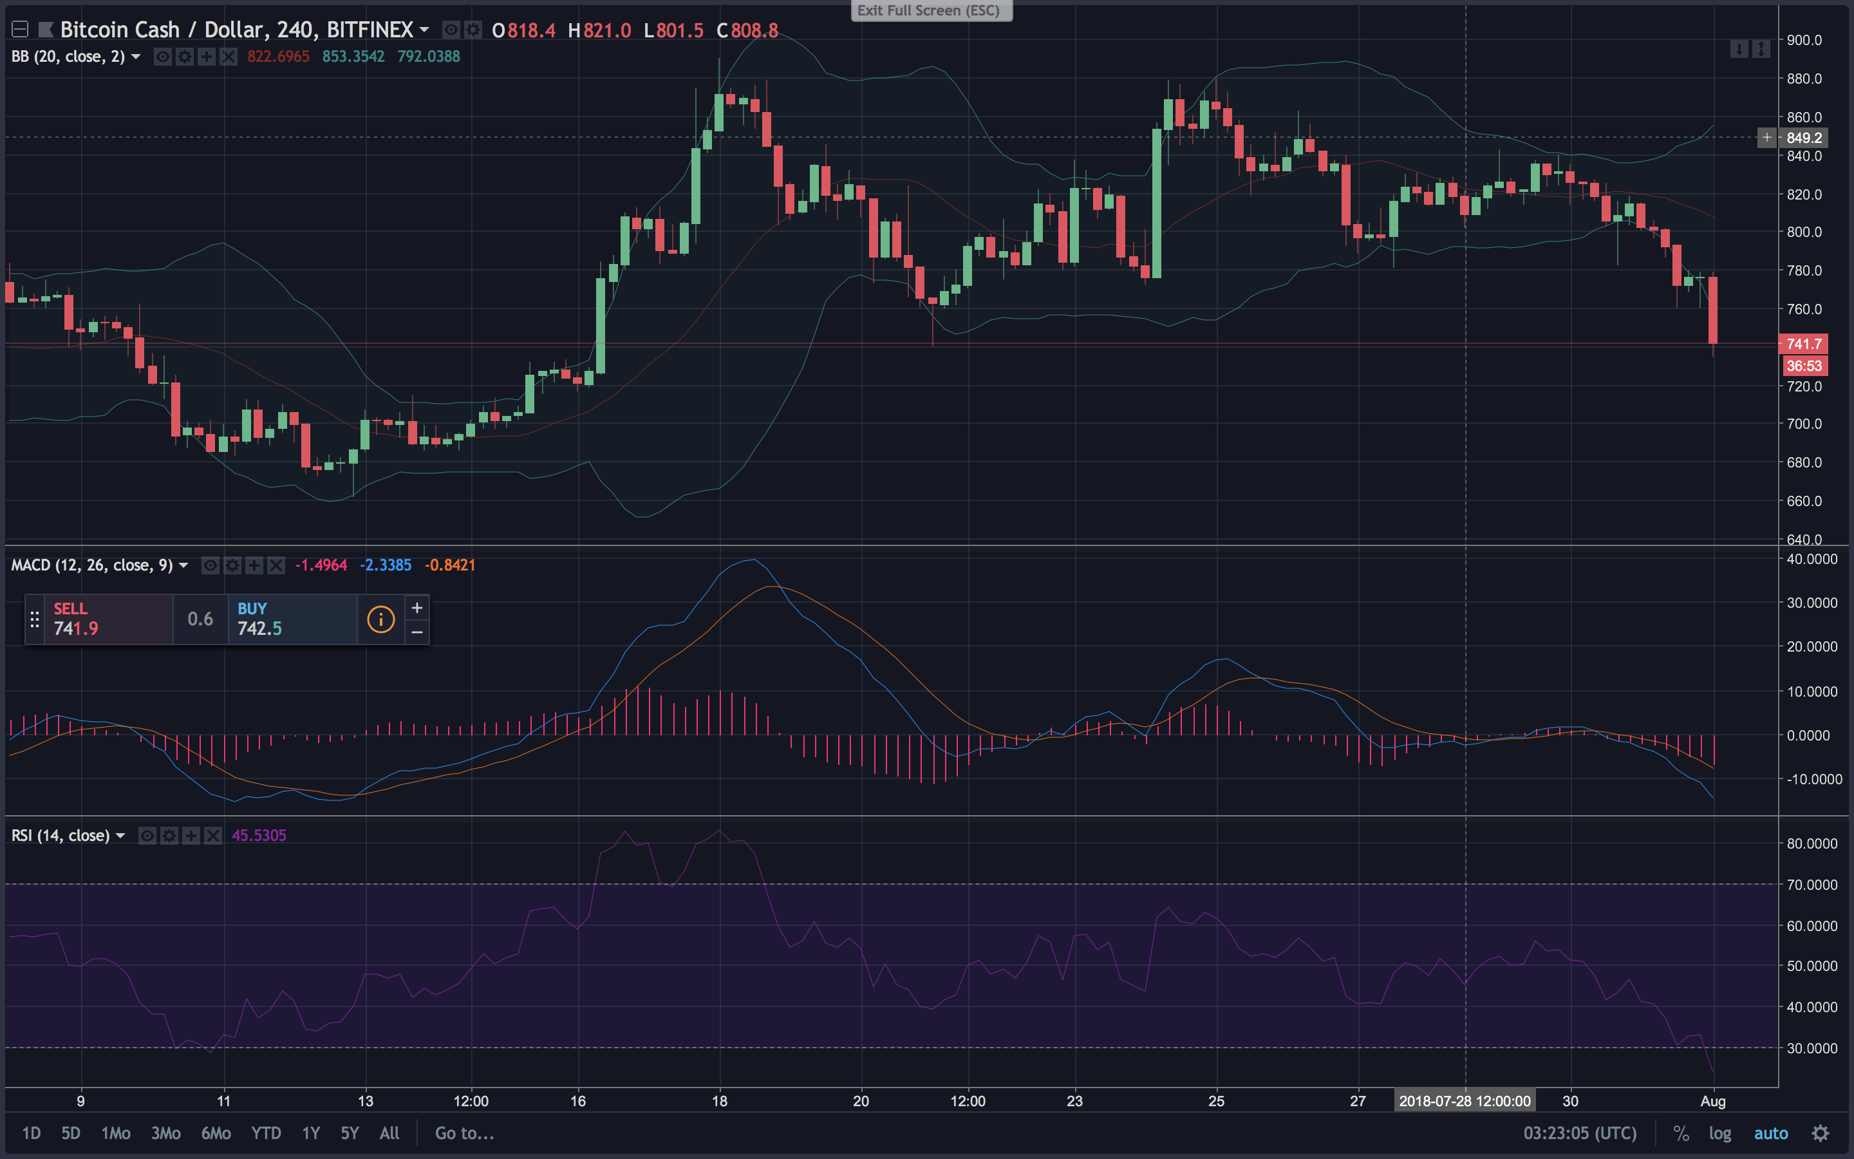Remove the MACD indicator

pos(276,566)
